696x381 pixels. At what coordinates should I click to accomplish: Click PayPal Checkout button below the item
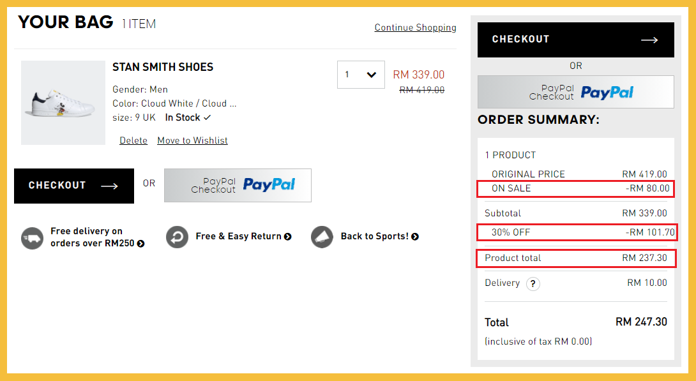[x=238, y=185]
